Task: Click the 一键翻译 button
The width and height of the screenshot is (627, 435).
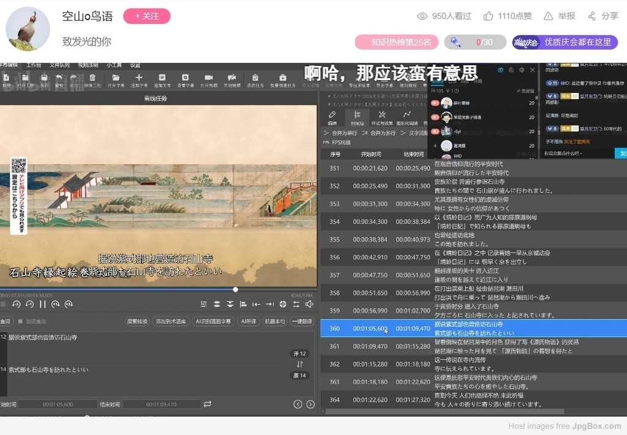Action: (302, 321)
